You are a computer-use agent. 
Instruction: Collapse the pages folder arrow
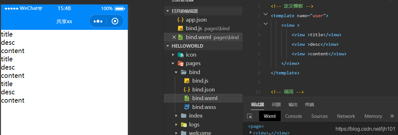coord(173,64)
